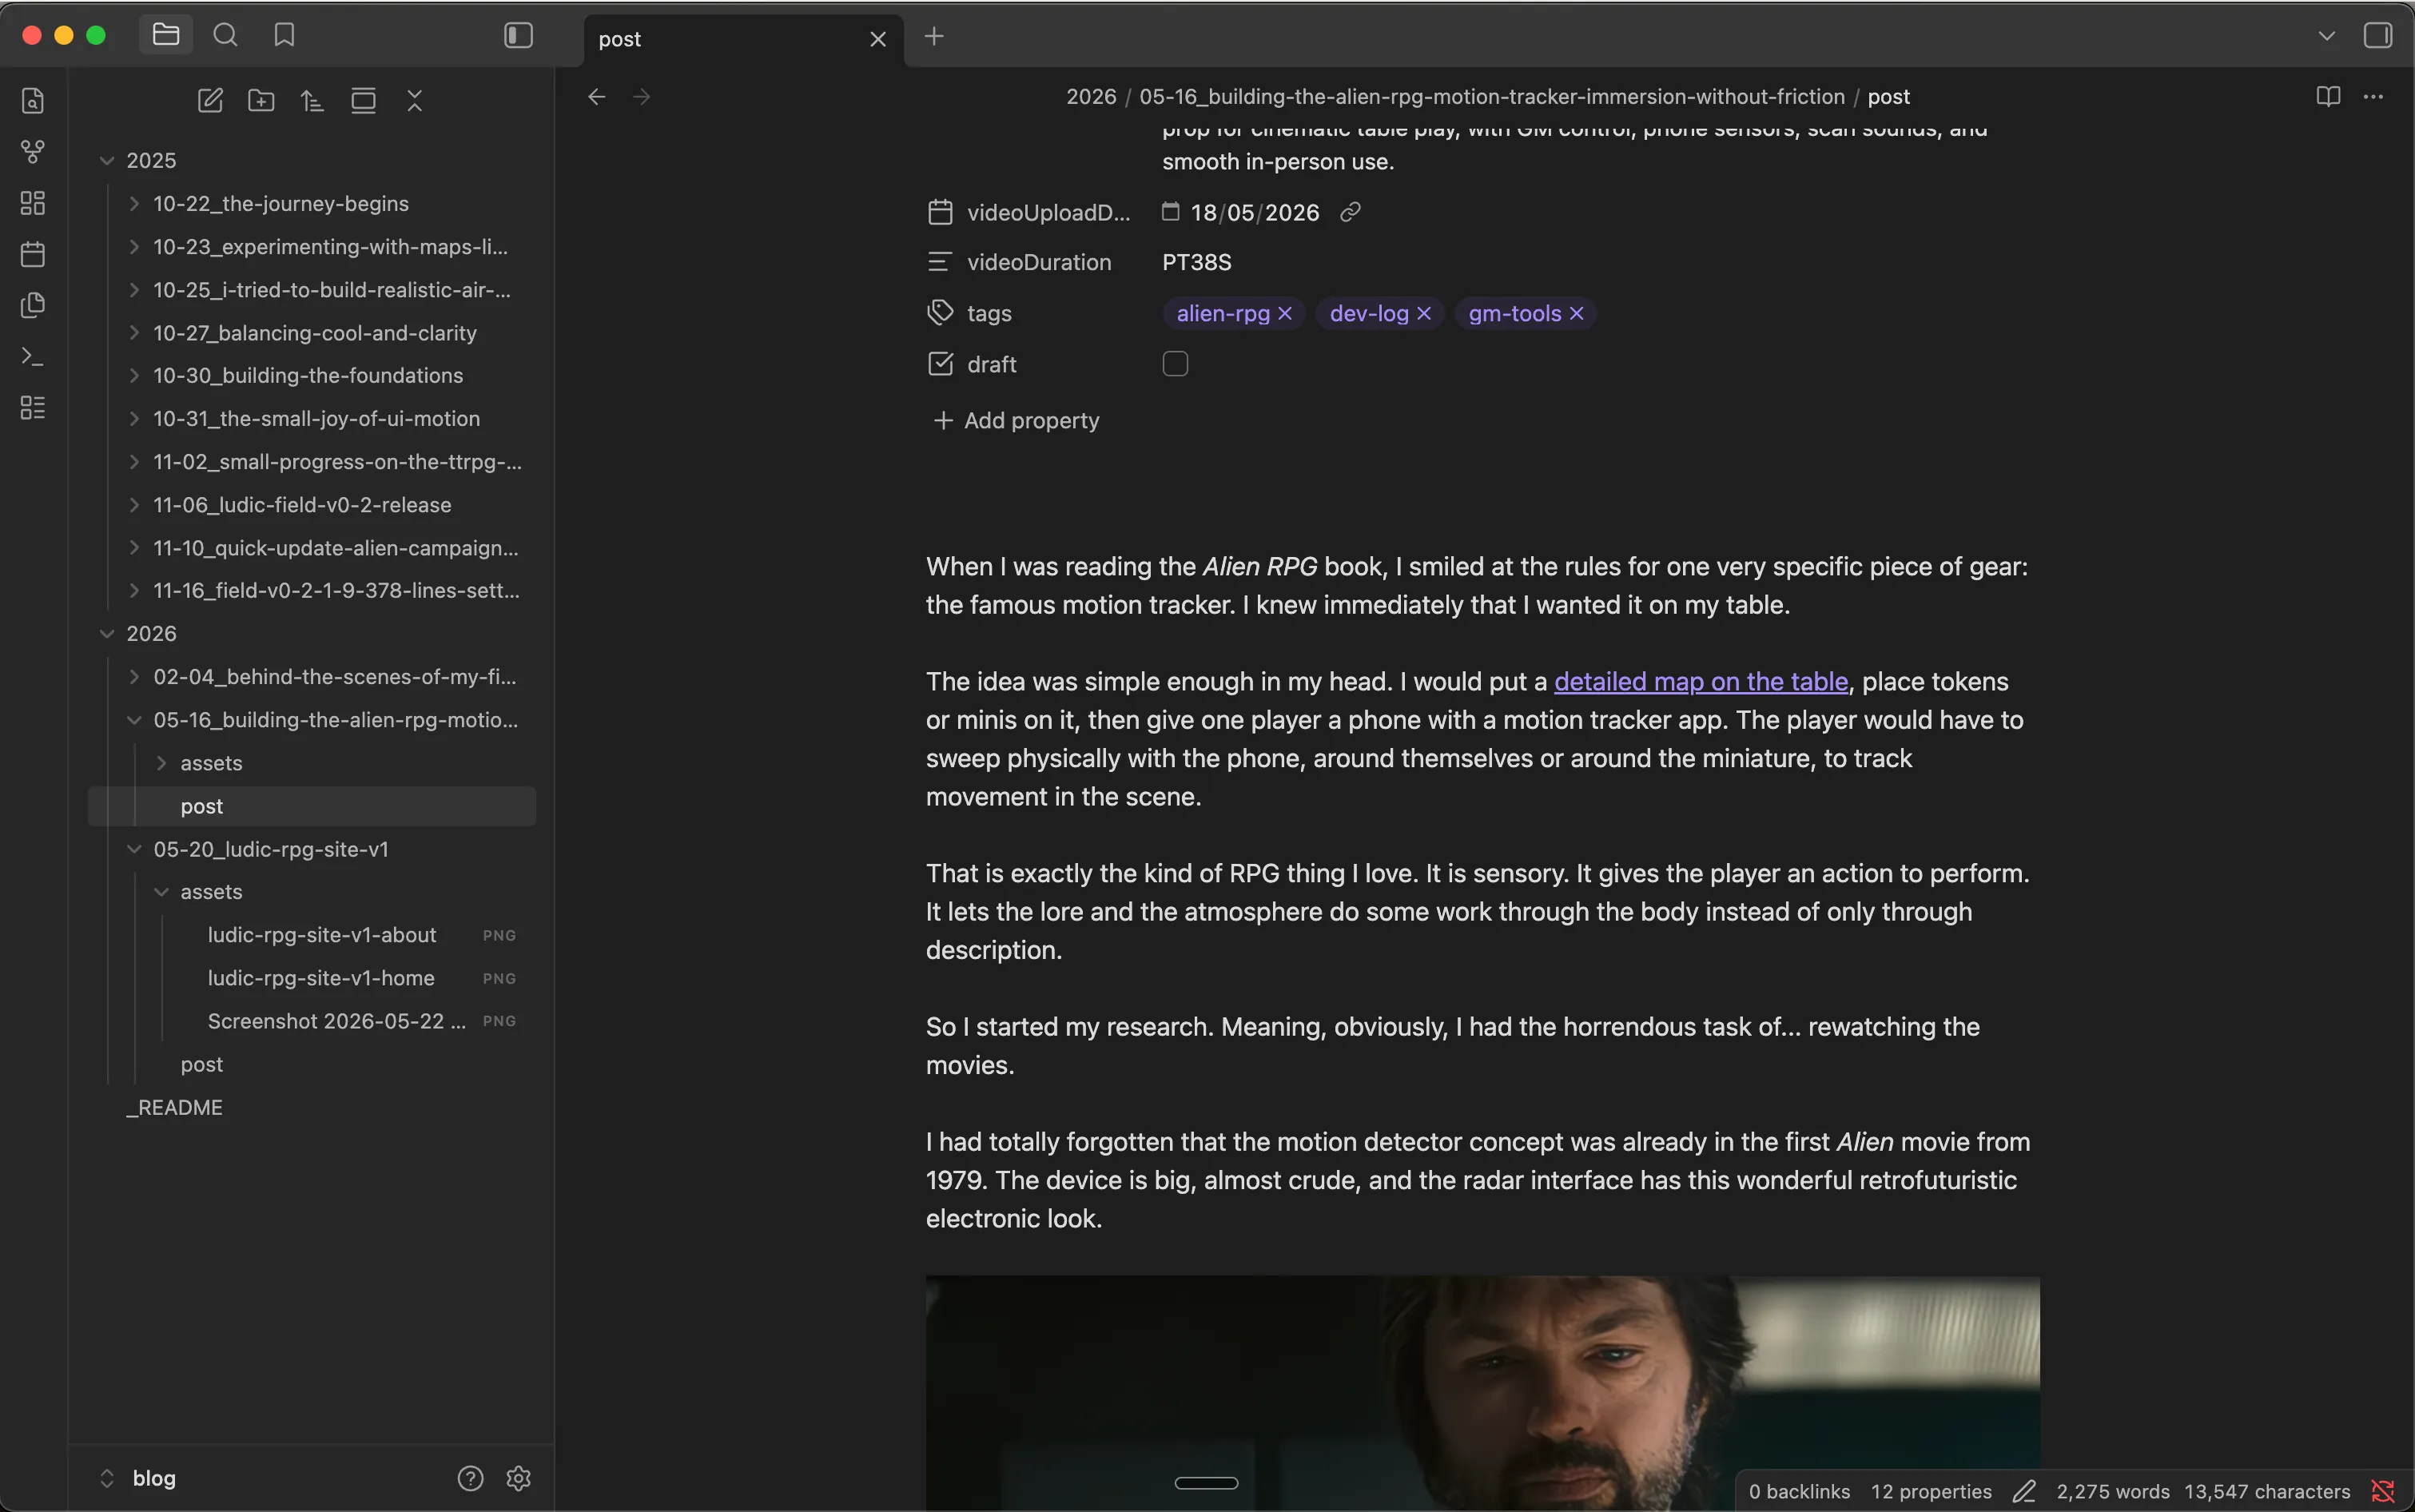Screen dimensions: 2415x1512
Task: Open command palette ribbon icon
Action: coord(33,356)
